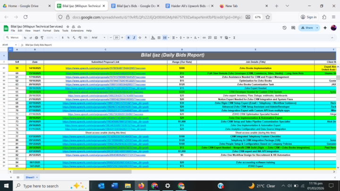This screenshot has height=191, width=340.
Task: Click the Share button
Action: pyautogui.click(x=306, y=28)
